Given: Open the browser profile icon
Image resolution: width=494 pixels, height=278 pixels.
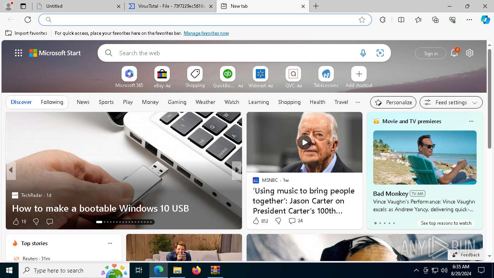Looking at the screenshot, I should (x=8, y=6).
